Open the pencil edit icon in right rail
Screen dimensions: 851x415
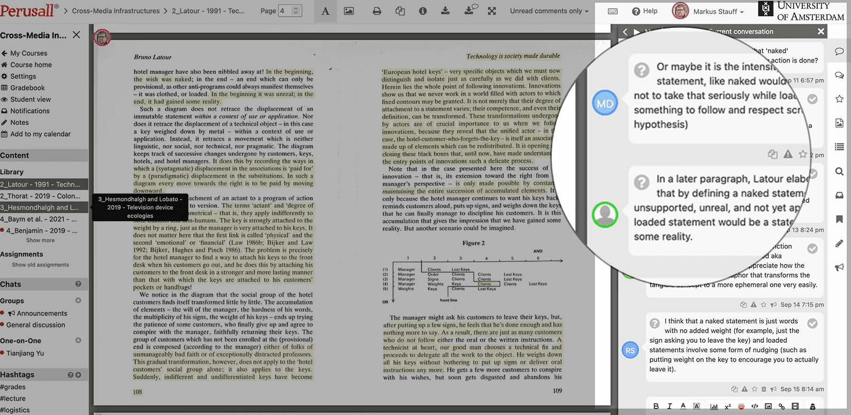839,244
